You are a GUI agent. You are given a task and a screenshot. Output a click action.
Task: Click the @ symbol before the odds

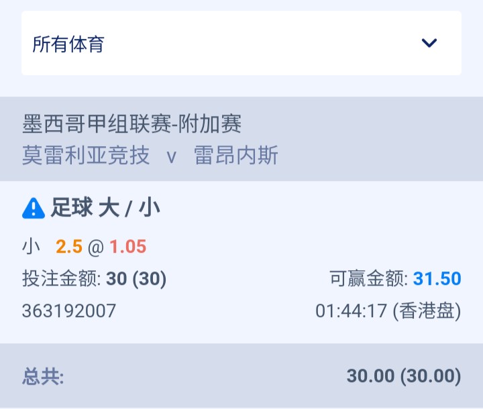[x=96, y=247]
